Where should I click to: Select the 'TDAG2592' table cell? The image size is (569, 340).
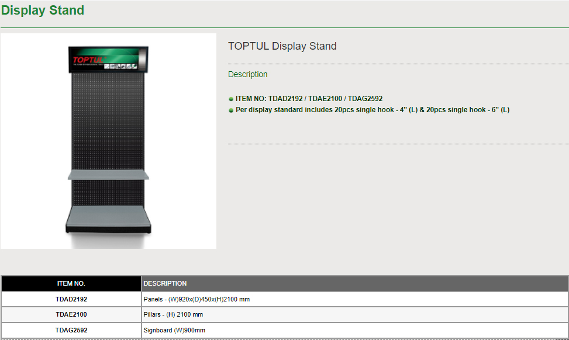click(71, 330)
